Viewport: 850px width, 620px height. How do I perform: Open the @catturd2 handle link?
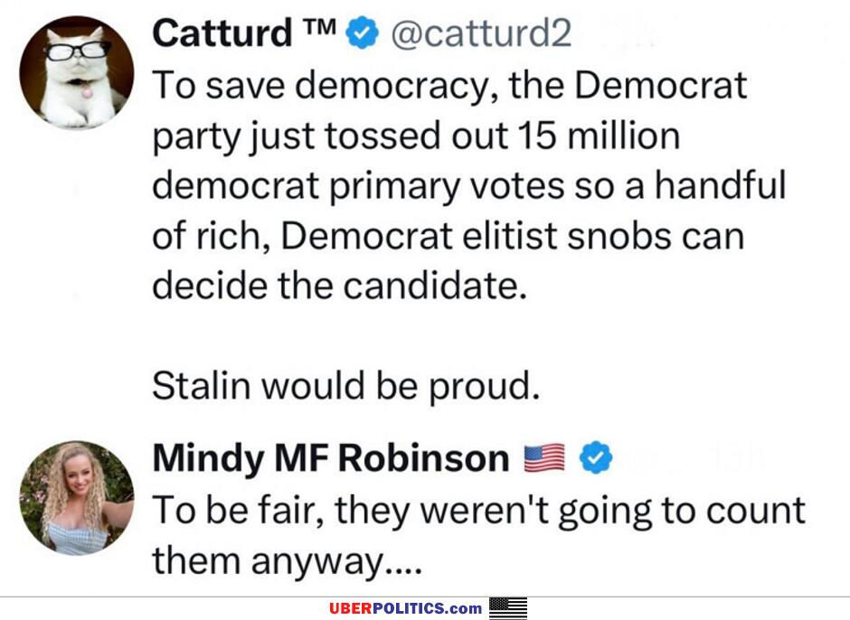tap(480, 34)
